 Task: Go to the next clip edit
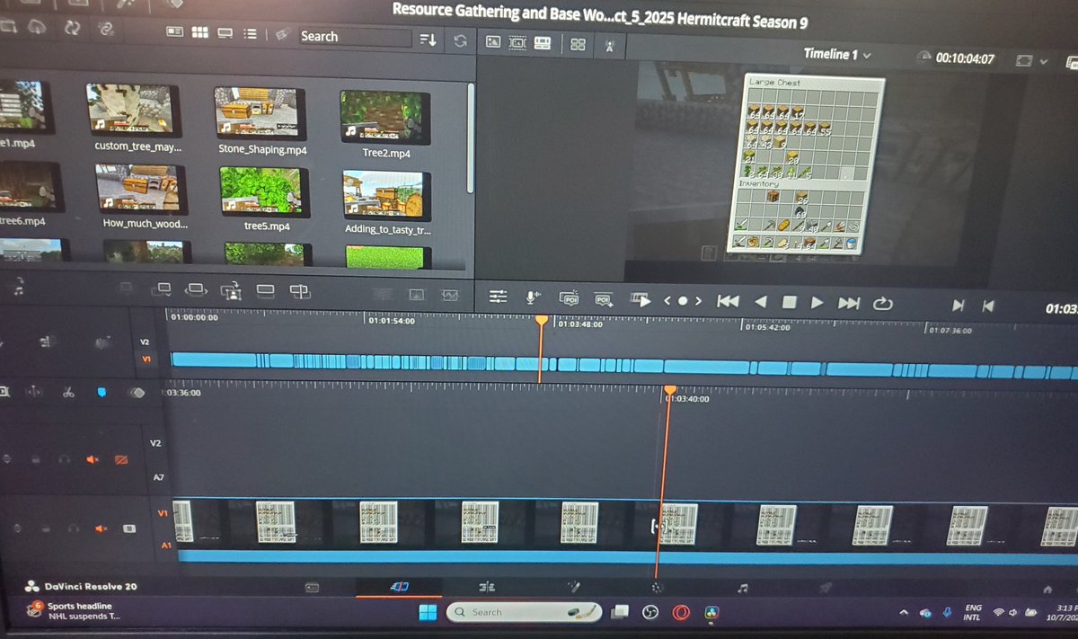959,306
